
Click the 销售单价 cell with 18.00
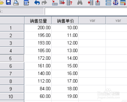point(65,89)
